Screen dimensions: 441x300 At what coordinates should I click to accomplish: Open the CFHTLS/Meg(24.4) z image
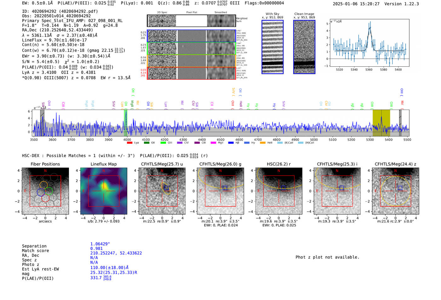click(395, 191)
